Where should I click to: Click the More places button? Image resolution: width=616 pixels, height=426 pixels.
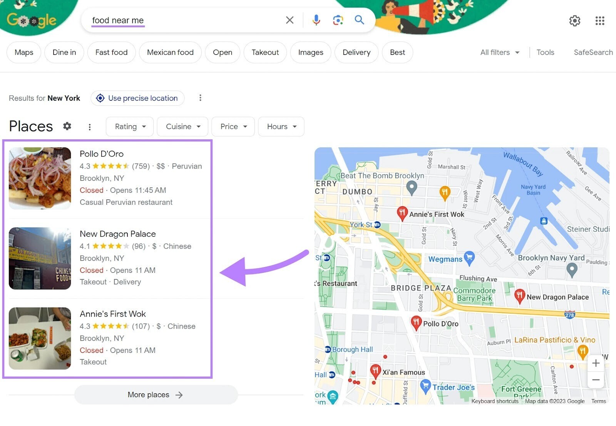click(x=156, y=395)
